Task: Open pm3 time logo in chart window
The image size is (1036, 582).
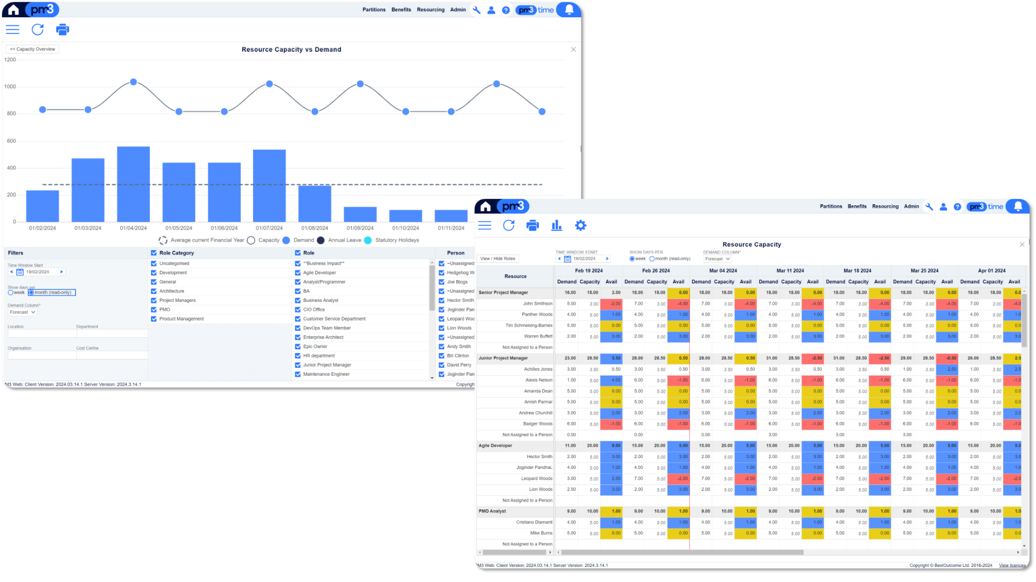Action: click(535, 10)
